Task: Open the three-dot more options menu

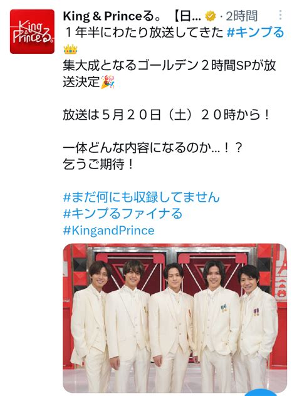Action: (x=280, y=16)
